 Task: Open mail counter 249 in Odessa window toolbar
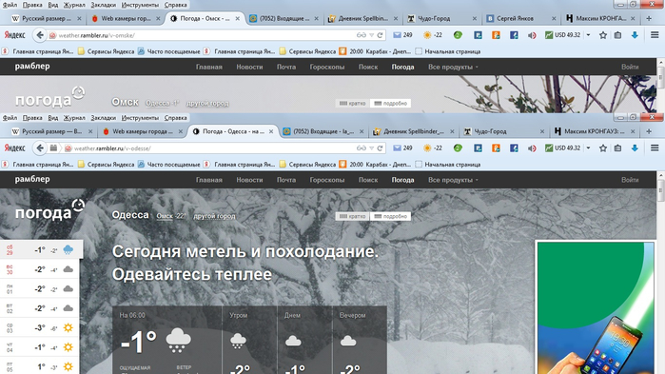coord(402,148)
